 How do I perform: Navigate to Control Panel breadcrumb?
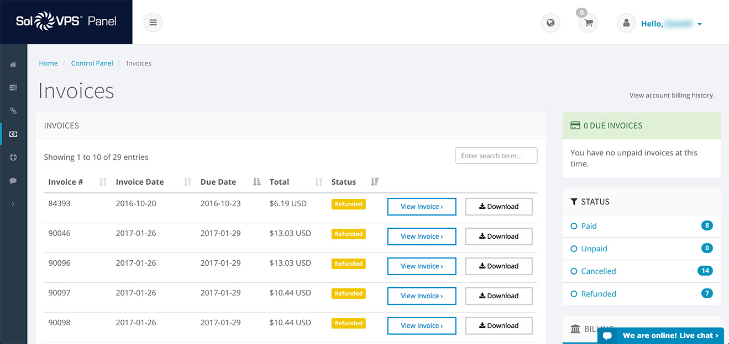coord(92,63)
